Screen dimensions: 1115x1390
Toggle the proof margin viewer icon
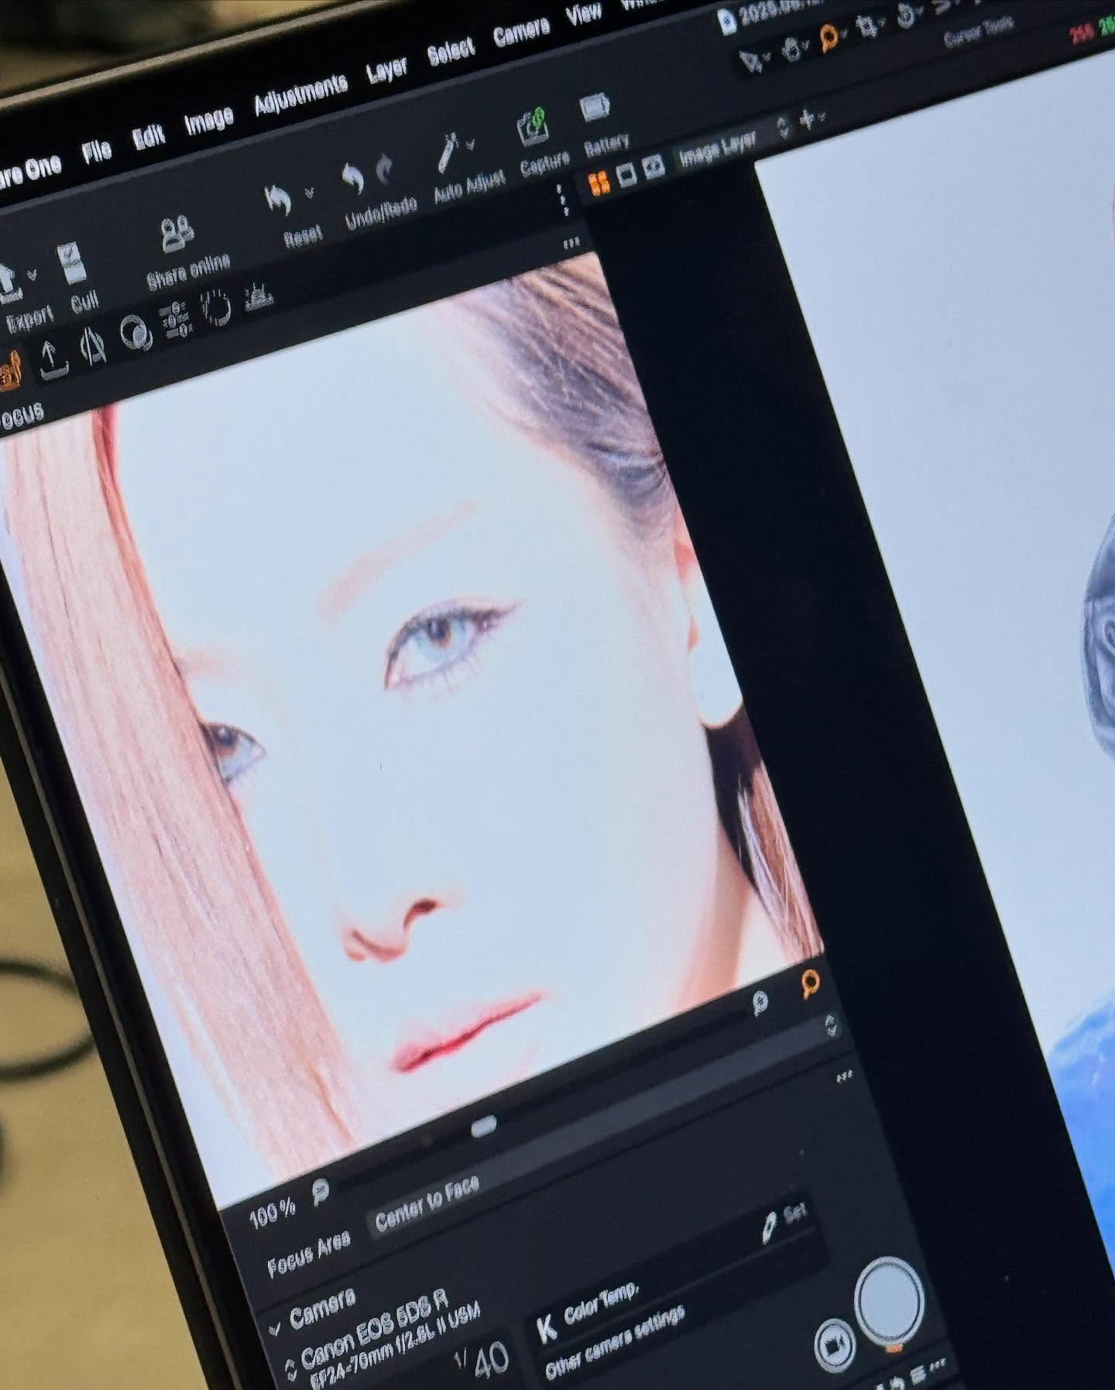(654, 167)
